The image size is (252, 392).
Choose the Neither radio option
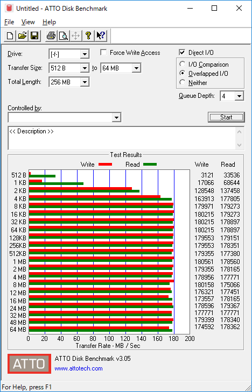pos(183,82)
